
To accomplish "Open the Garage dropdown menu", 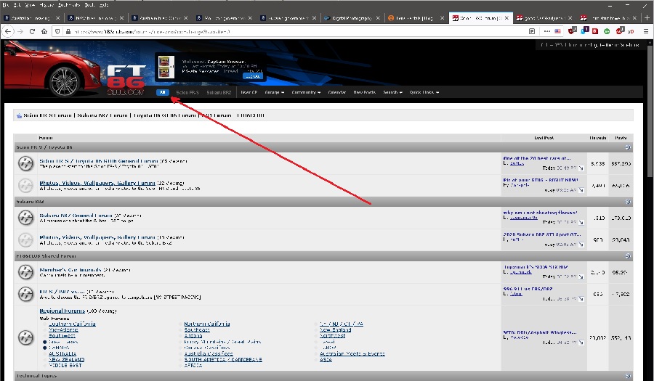I will [x=274, y=92].
